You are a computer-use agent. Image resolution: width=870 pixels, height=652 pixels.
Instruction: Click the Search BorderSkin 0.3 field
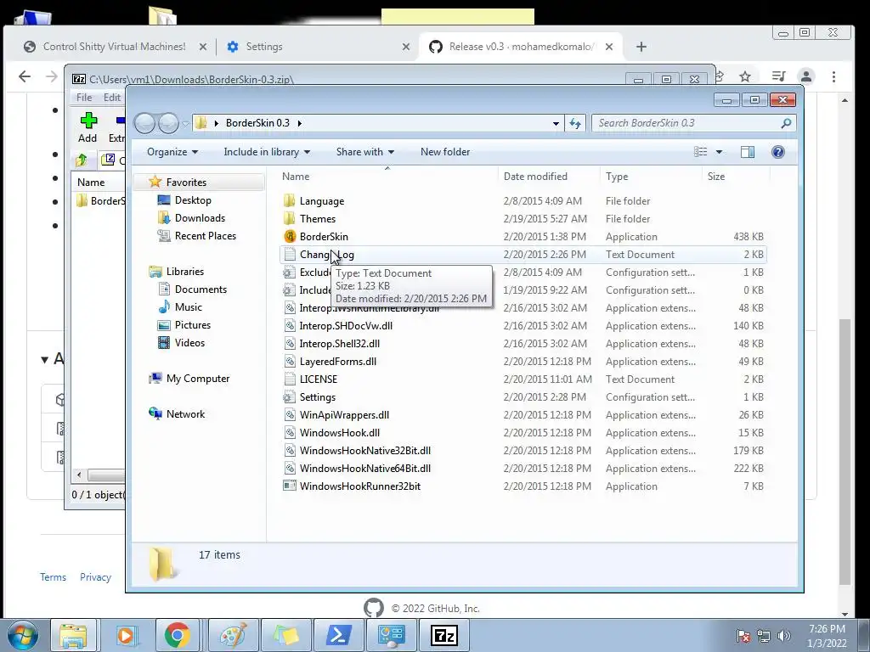(693, 123)
